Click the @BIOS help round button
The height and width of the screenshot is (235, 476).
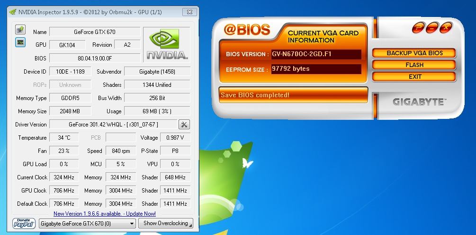coord(418,28)
